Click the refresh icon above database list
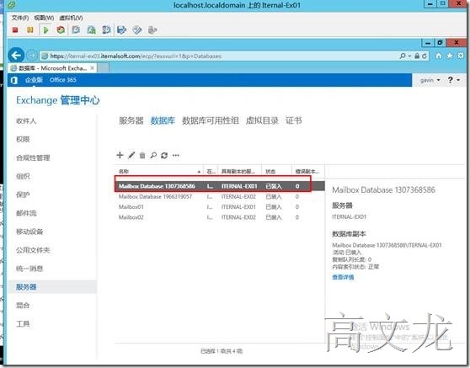 (164, 155)
